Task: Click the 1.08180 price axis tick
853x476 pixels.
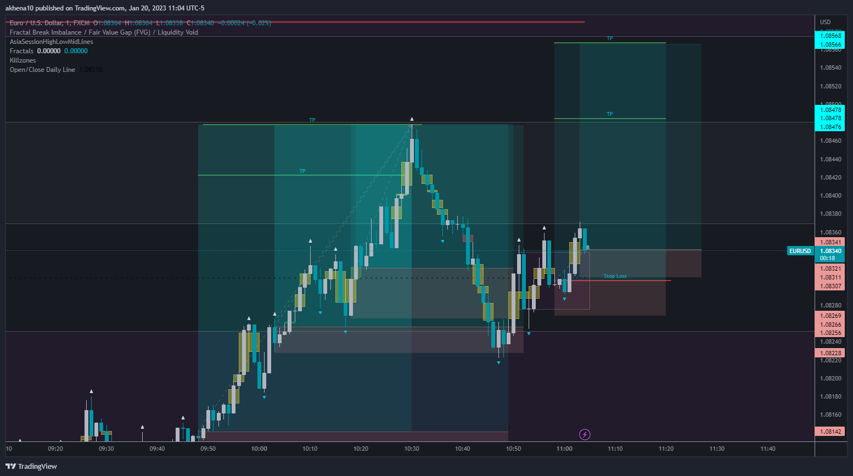Action: (x=830, y=396)
